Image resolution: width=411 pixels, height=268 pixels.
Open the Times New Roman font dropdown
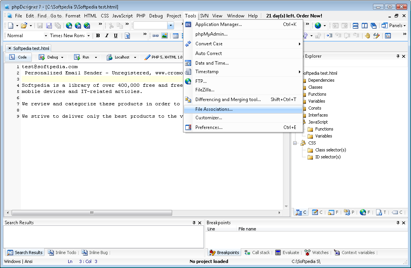point(88,36)
